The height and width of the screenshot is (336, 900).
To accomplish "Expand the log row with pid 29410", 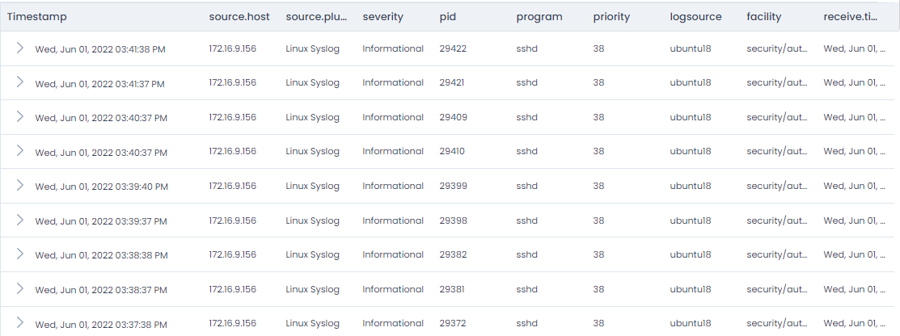I will pos(20,151).
